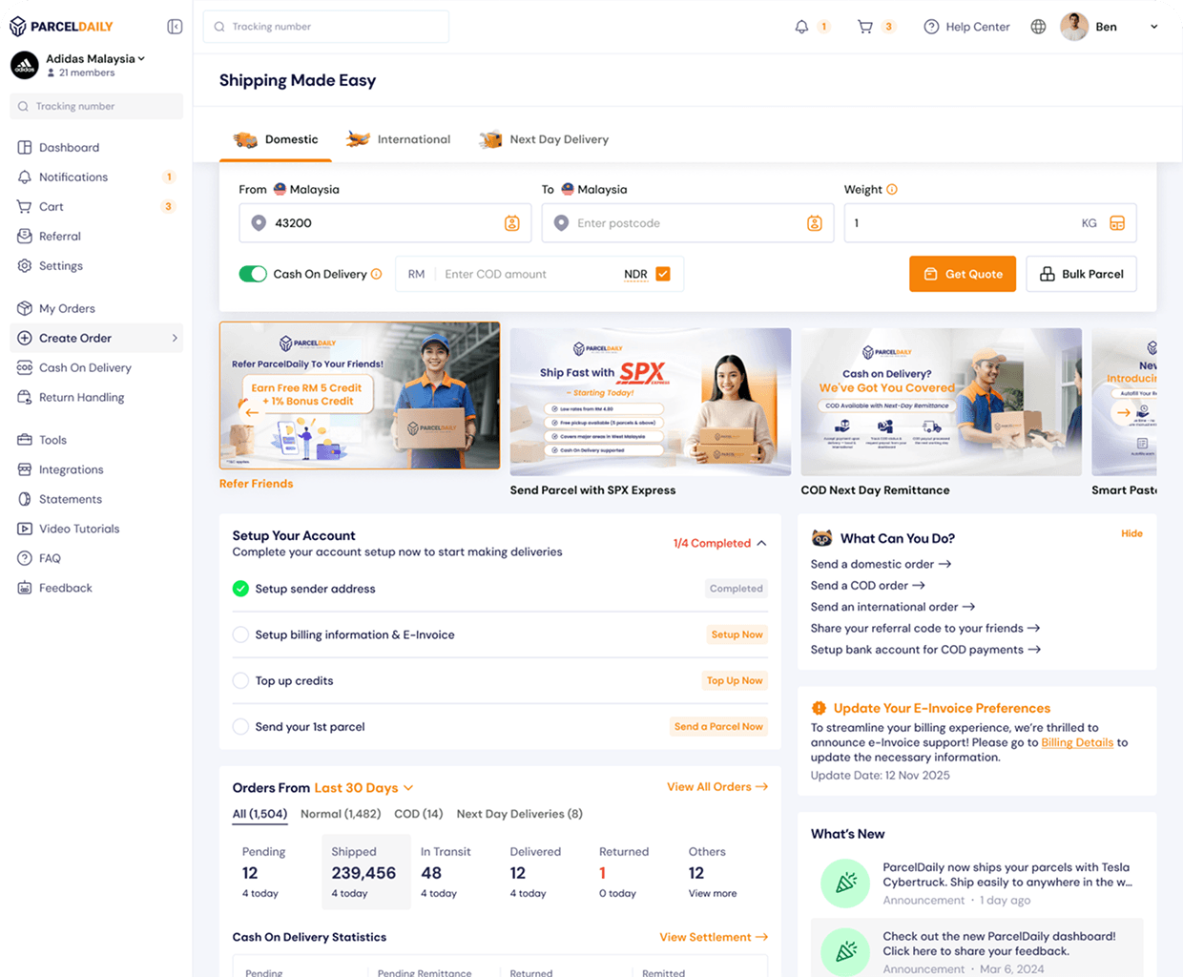
Task: Click the Video Tutorials play icon
Action: 25,529
